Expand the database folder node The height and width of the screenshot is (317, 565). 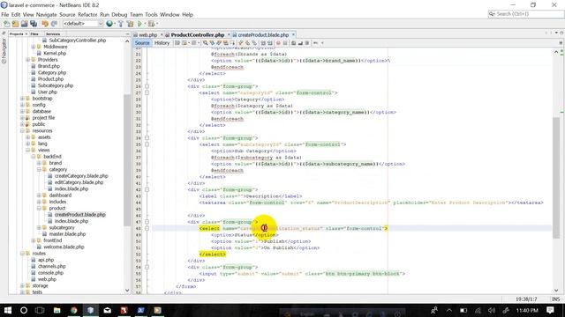(22, 112)
